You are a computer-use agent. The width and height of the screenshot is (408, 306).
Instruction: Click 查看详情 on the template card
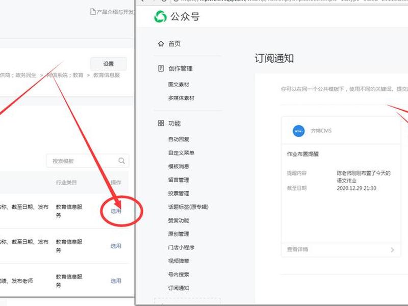297,249
